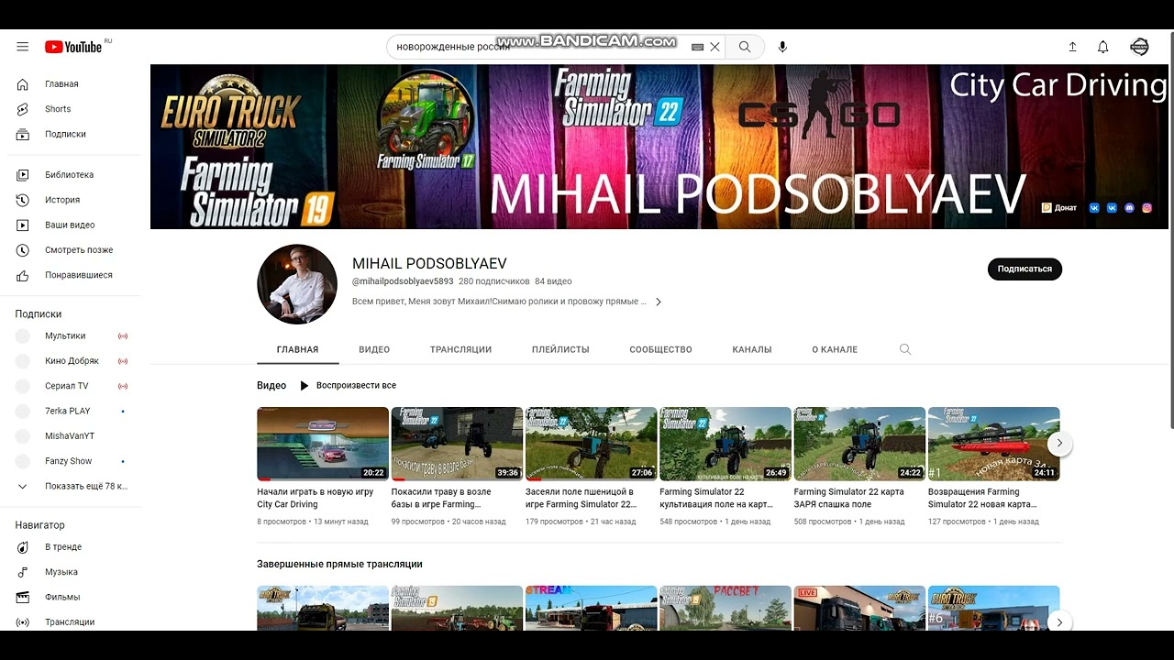Switch to the О КАНАЛЕ tab
The width and height of the screenshot is (1174, 660).
(x=835, y=349)
